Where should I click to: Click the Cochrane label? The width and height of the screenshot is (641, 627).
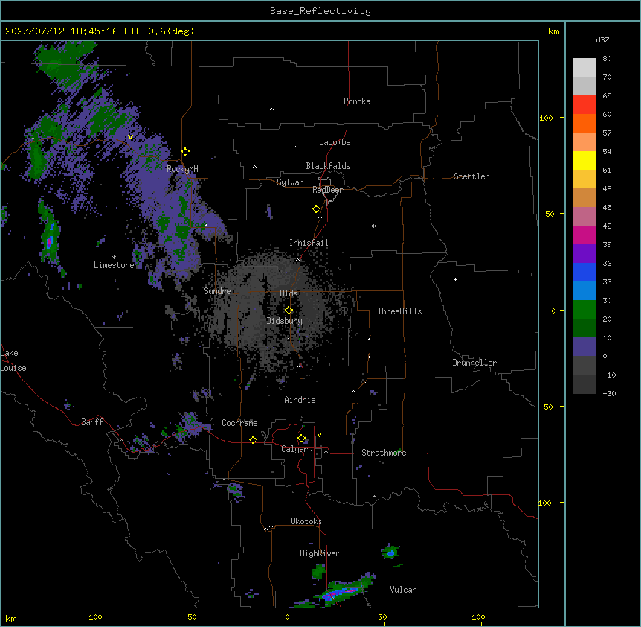[x=239, y=423]
